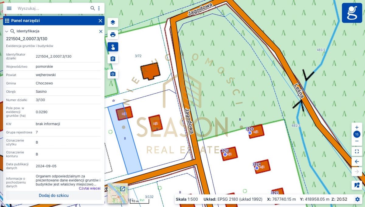
Task: Click Ewidencja gruntów i budynków subtitle
Action: coord(30,46)
